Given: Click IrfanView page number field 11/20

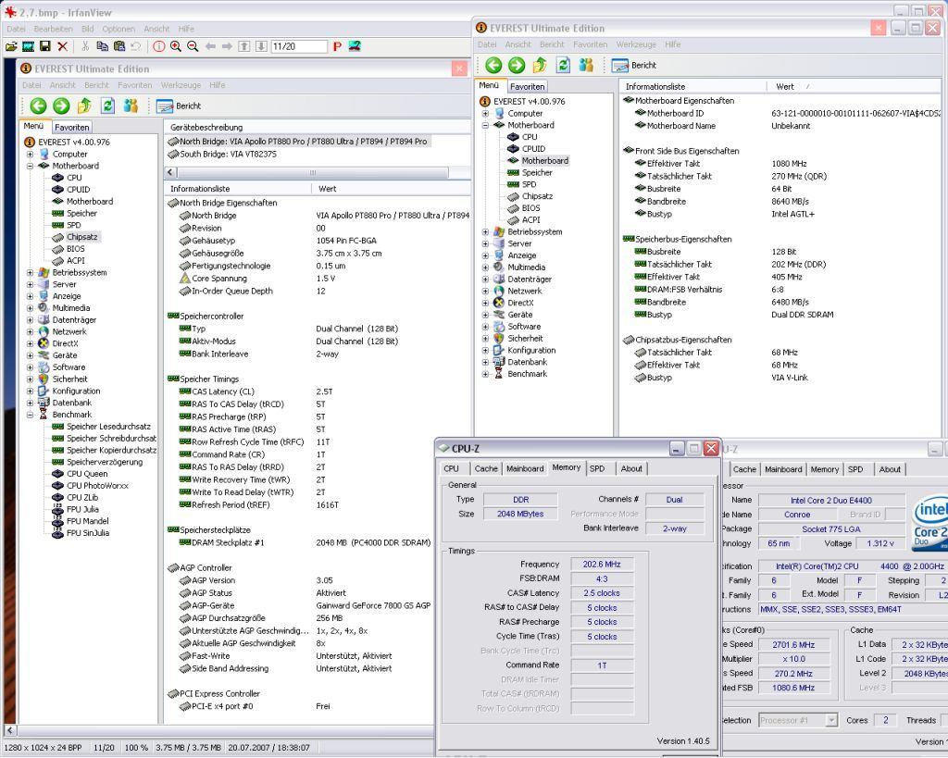Looking at the screenshot, I should (x=299, y=46).
